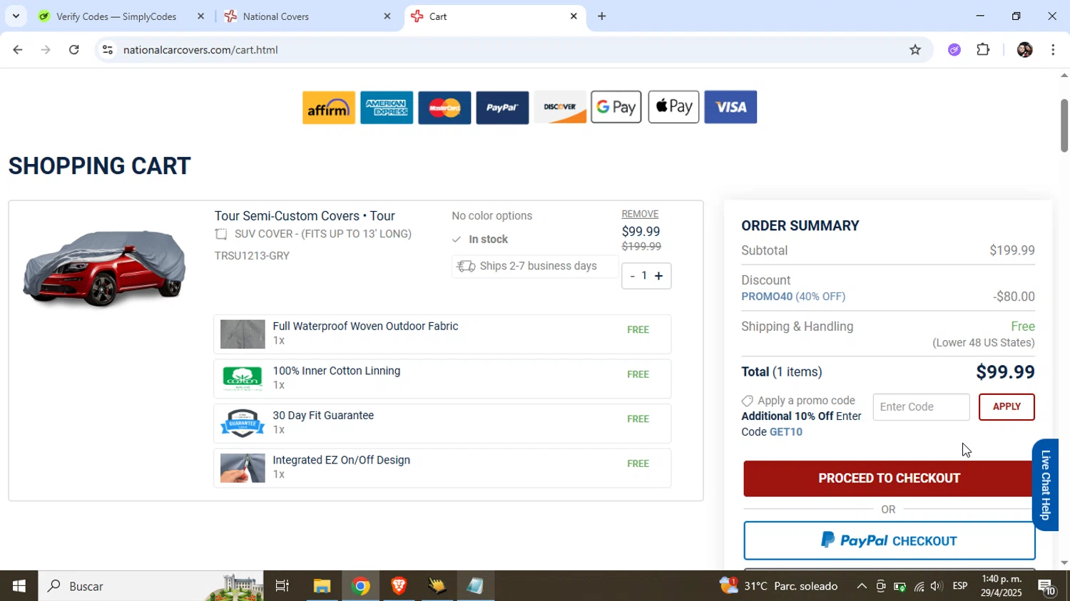The width and height of the screenshot is (1070, 601).
Task: Click the PayPal payment logo badge
Action: pos(502,108)
